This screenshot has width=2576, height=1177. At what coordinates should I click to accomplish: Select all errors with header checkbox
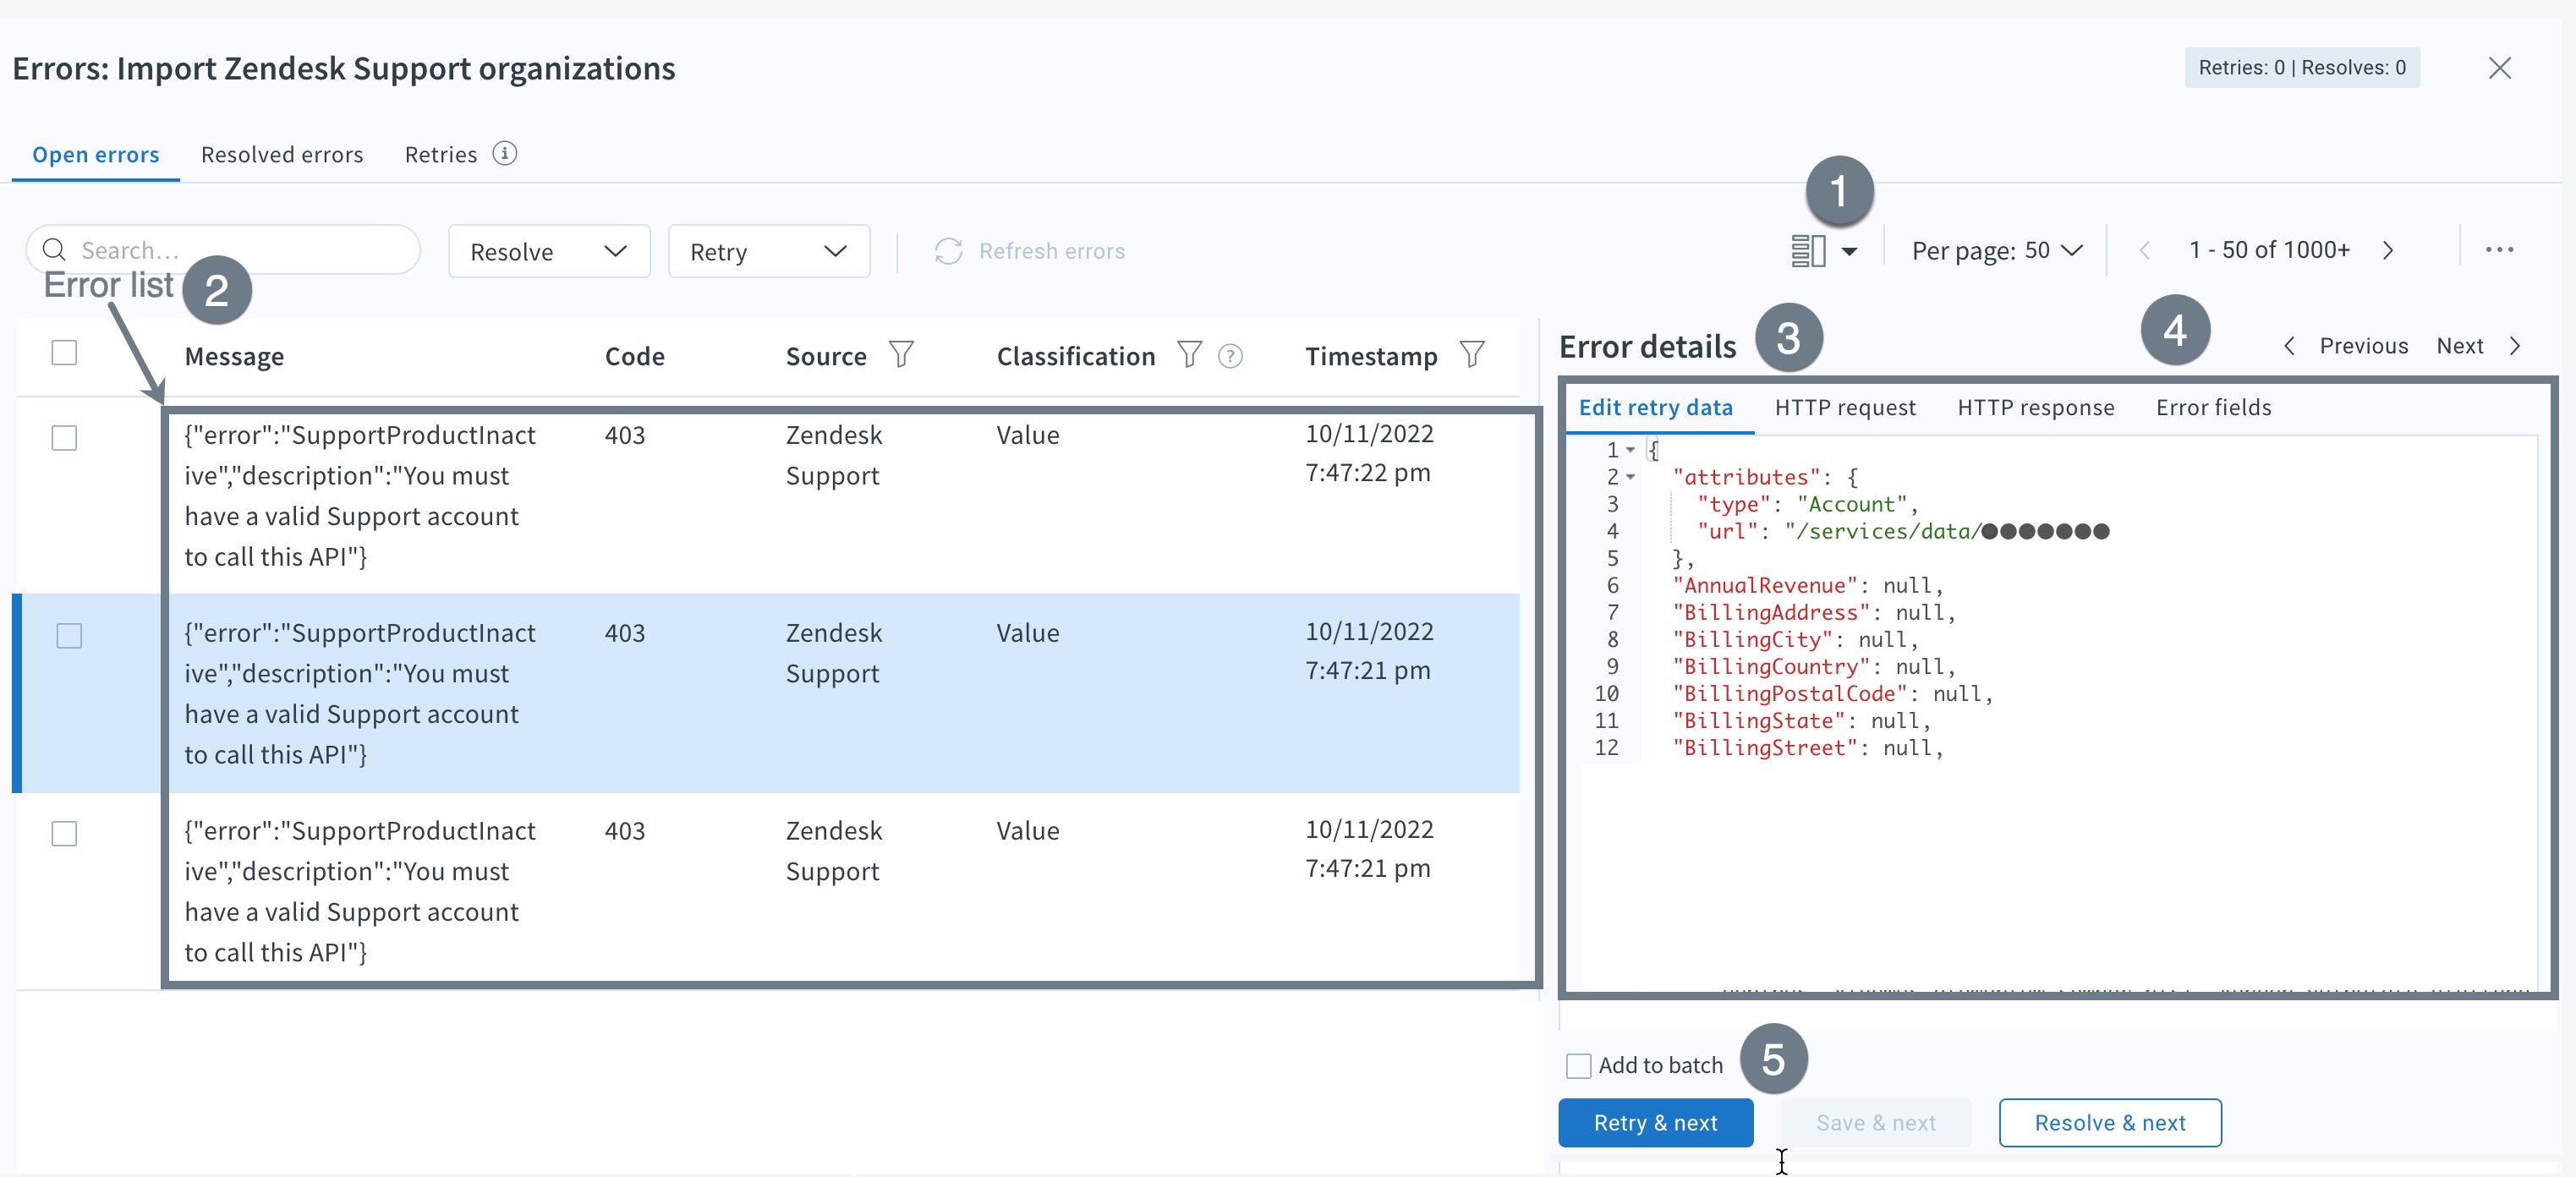click(64, 353)
